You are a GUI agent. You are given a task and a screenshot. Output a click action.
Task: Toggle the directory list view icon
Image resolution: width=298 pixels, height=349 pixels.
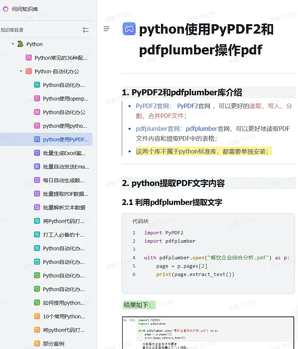tap(86, 30)
